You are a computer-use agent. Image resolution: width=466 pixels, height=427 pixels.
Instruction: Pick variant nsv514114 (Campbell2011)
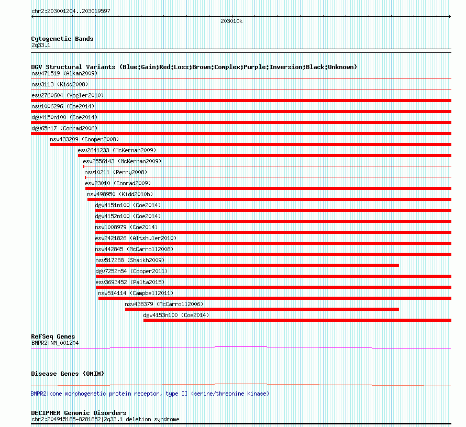click(136, 293)
